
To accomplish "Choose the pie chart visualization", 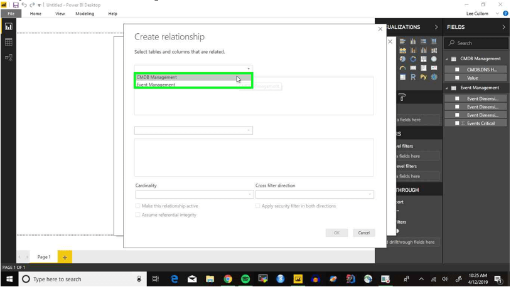I will 403,59.
